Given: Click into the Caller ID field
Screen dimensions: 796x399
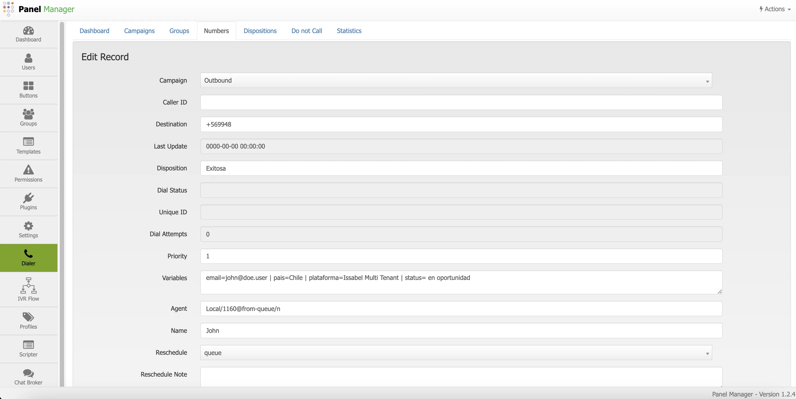Looking at the screenshot, I should (461, 102).
